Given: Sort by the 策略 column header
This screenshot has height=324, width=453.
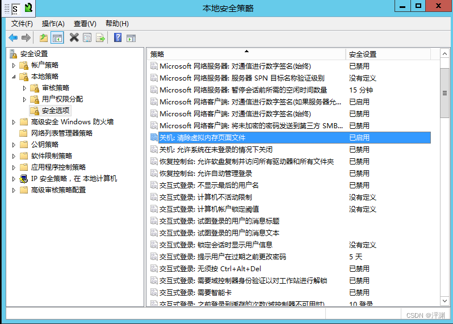Looking at the screenshot, I should (246, 54).
